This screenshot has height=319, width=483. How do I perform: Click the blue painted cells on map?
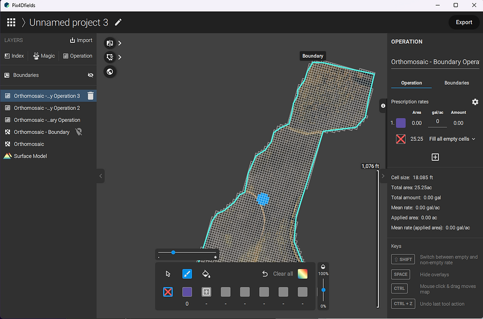click(263, 199)
